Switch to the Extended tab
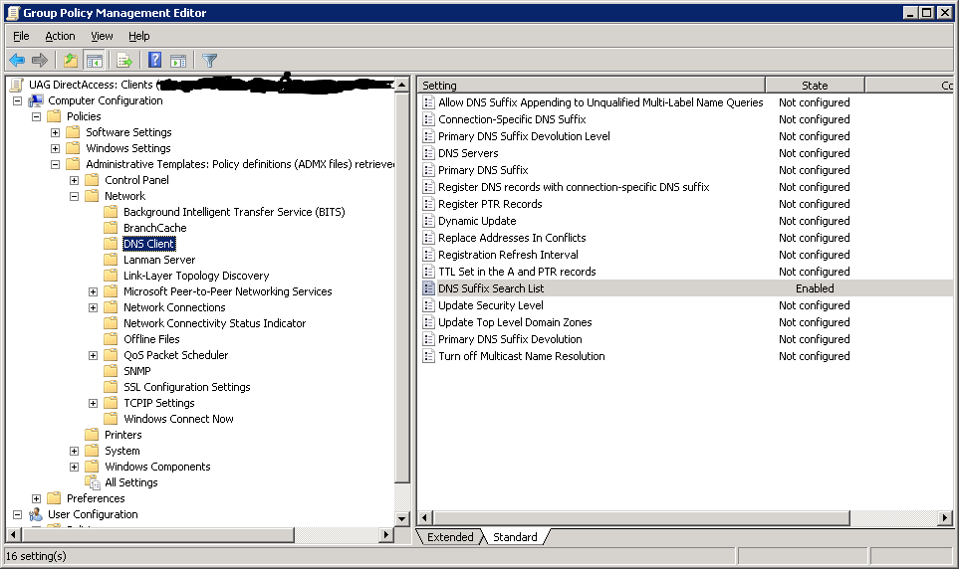Image resolution: width=959 pixels, height=569 pixels. pyautogui.click(x=450, y=536)
